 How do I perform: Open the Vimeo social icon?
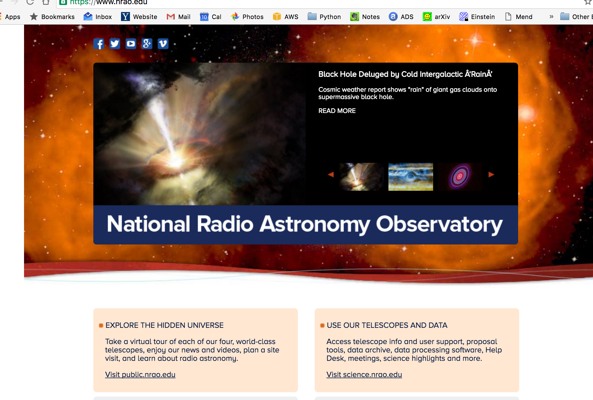pos(163,44)
